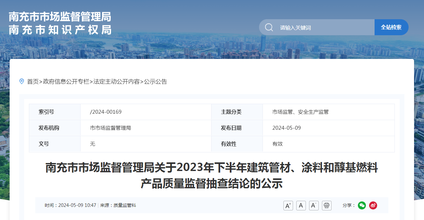Image resolution: width=424 pixels, height=220 pixels.
Task: Click the 全站检索 search button
Action: click(x=391, y=28)
